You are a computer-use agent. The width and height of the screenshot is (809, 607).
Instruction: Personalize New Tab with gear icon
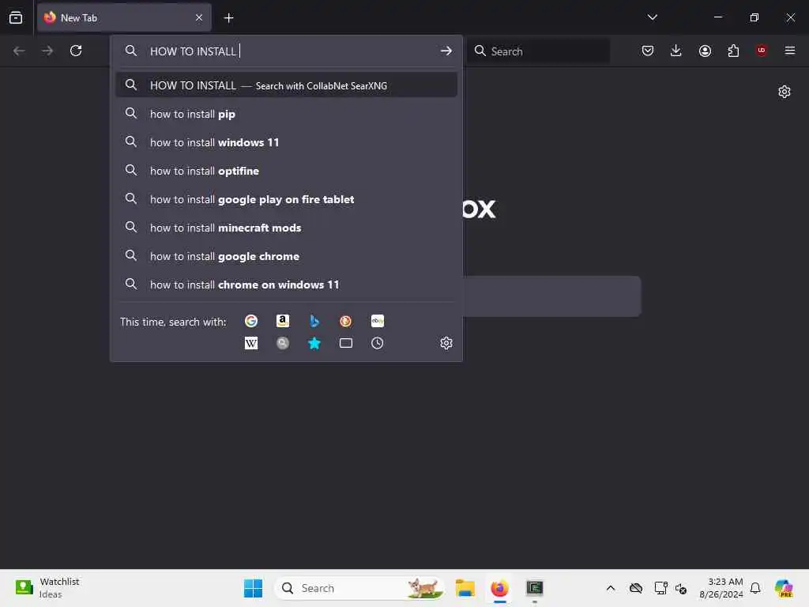point(785,92)
